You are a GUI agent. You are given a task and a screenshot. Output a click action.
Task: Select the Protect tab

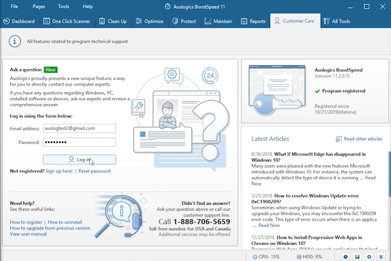pos(184,21)
